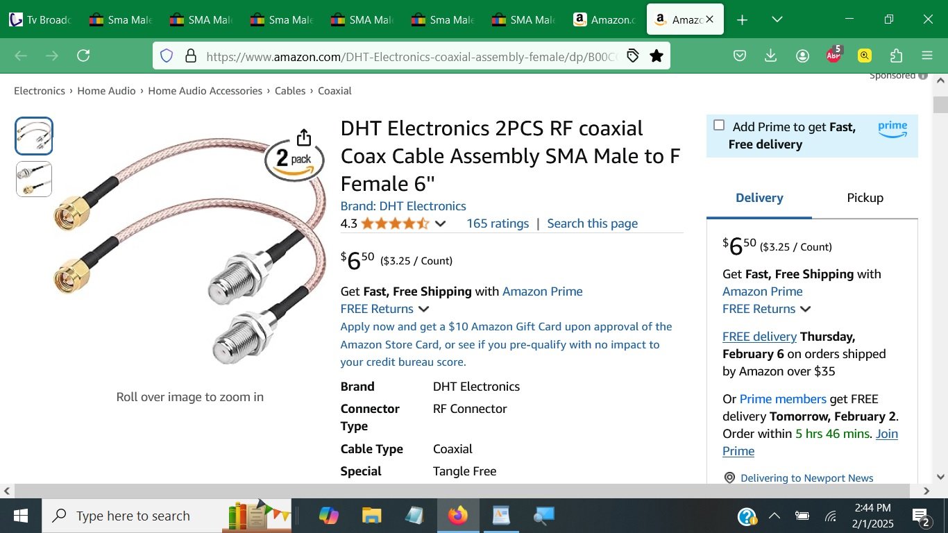This screenshot has width=948, height=533.
Task: Show hidden system tray icons
Action: click(775, 516)
